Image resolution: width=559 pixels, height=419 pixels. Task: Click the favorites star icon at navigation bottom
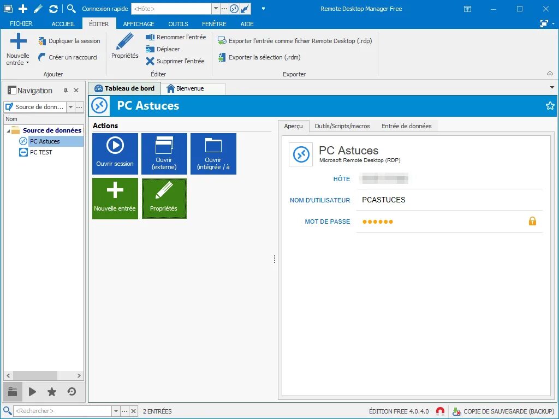point(52,392)
